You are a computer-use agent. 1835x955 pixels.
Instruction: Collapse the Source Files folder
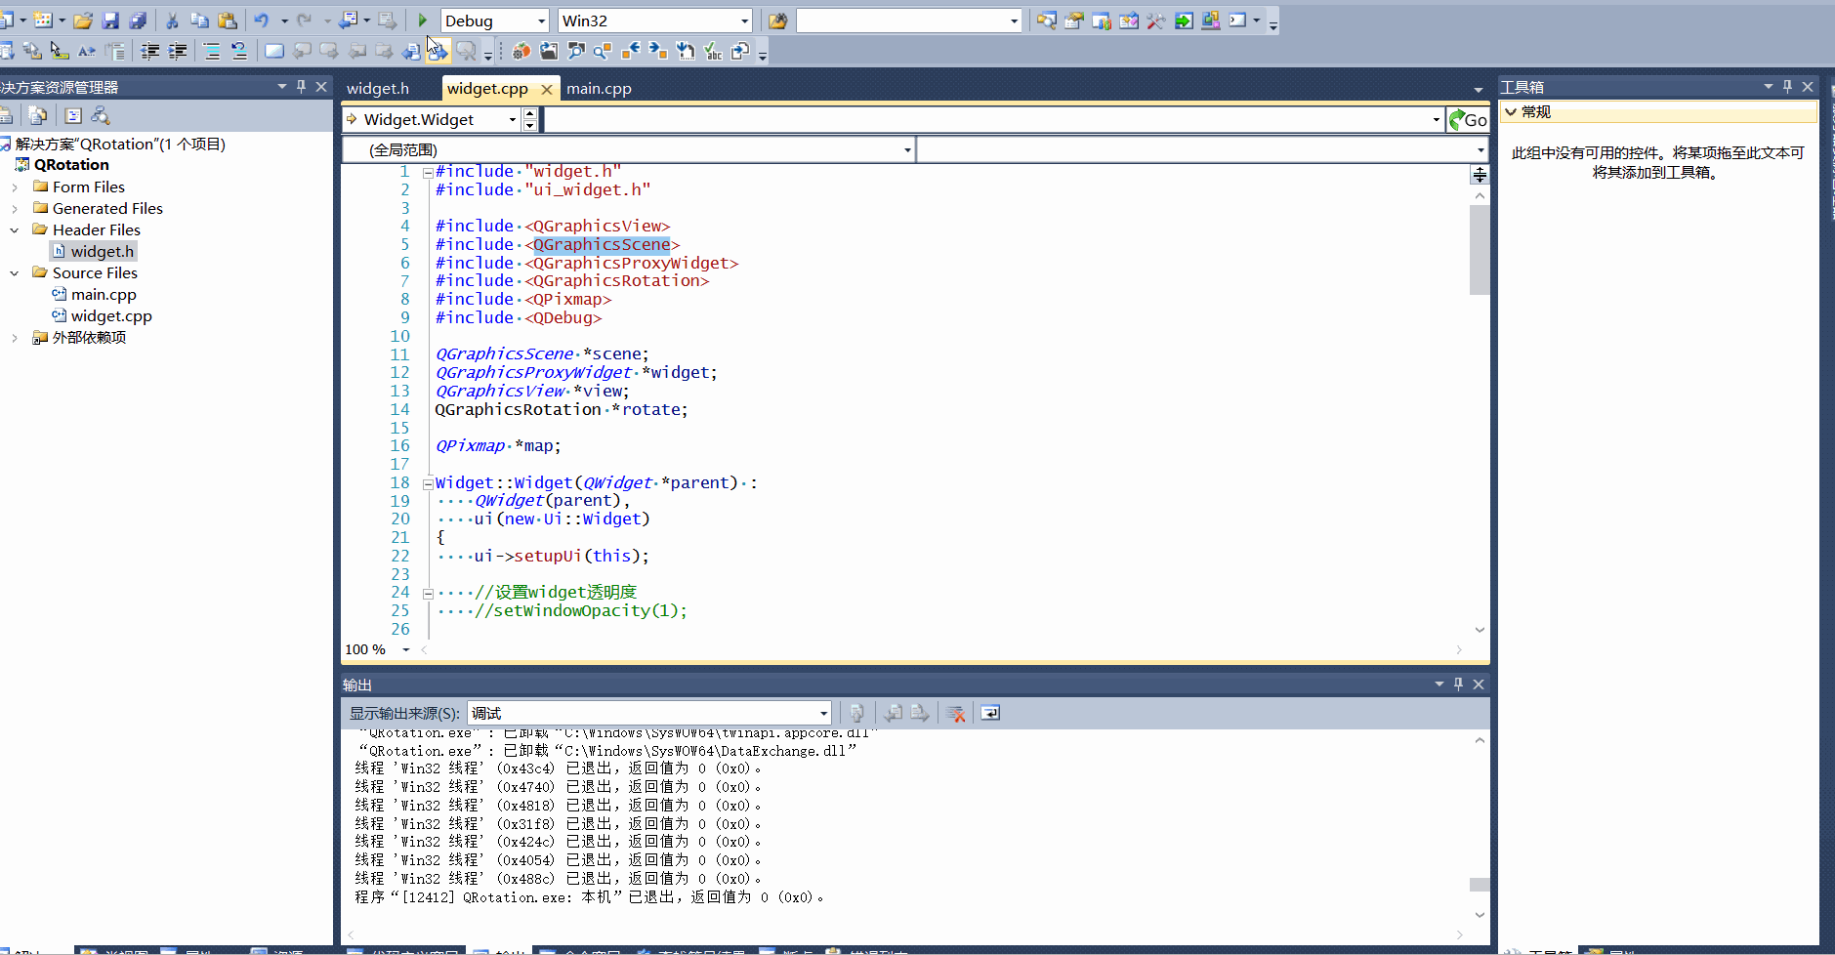pos(15,272)
